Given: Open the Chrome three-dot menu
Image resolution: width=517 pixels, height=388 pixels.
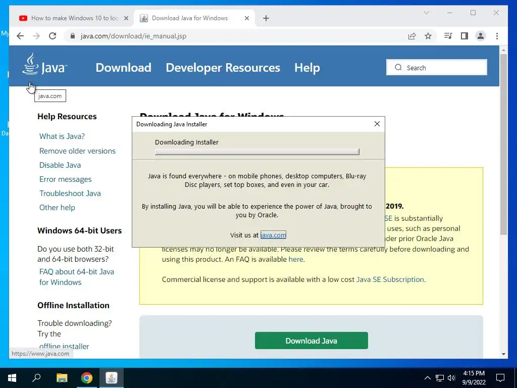Looking at the screenshot, I should [497, 36].
